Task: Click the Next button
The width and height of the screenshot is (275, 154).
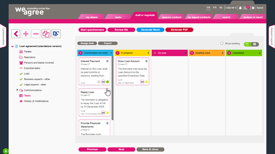Action: coord(121,149)
